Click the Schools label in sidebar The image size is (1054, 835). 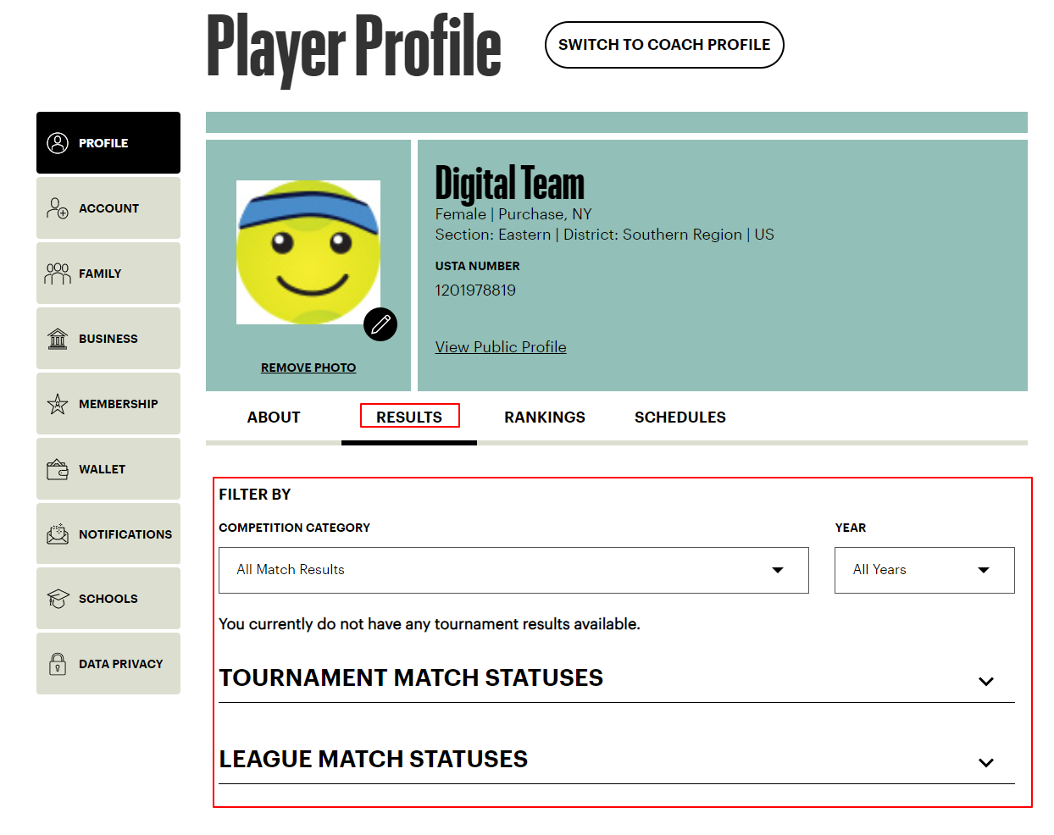tap(108, 599)
